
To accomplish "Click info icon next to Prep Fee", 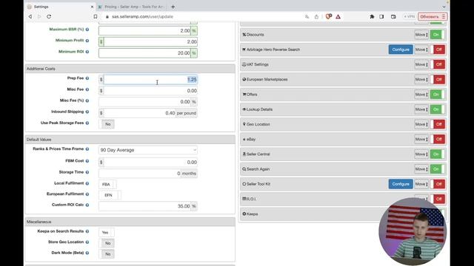I will 87,78.
